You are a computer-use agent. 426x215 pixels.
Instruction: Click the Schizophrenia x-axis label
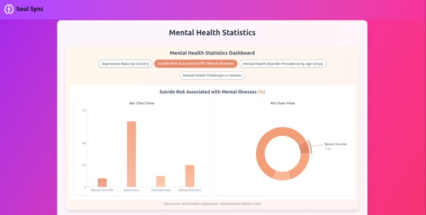pos(161,190)
